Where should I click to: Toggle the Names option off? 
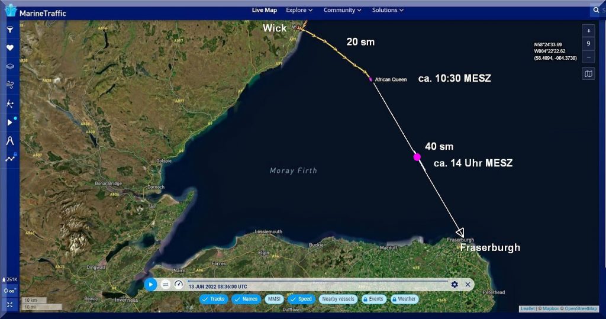click(x=246, y=299)
